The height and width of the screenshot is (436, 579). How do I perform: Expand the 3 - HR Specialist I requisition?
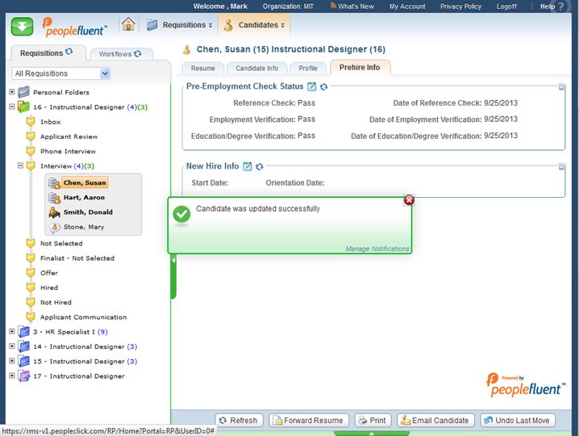(x=12, y=332)
